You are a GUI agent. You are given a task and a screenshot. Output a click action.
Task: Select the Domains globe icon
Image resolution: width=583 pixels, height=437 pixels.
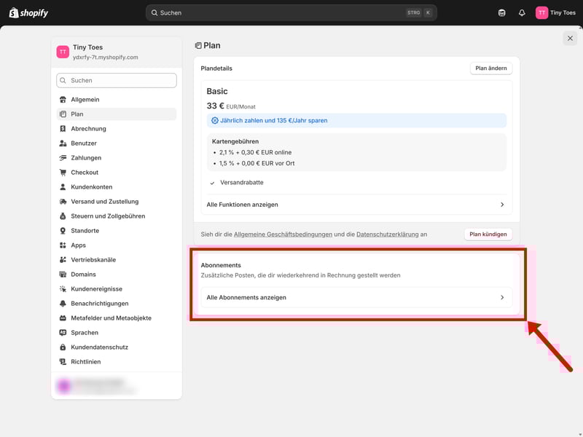coord(63,275)
